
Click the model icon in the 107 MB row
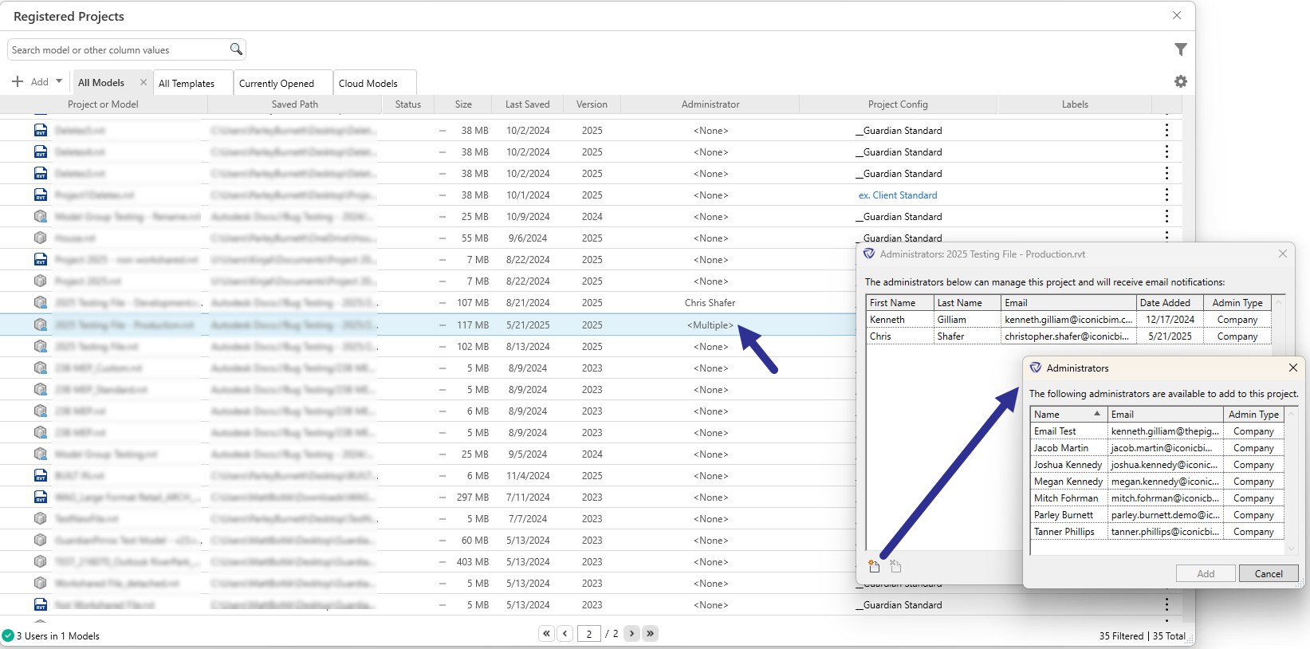pyautogui.click(x=41, y=302)
